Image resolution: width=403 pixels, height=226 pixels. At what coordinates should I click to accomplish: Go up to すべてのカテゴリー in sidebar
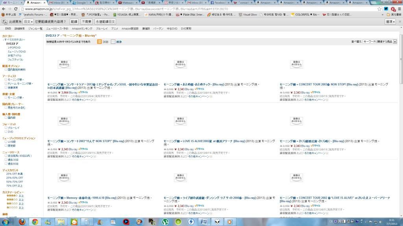15,40
